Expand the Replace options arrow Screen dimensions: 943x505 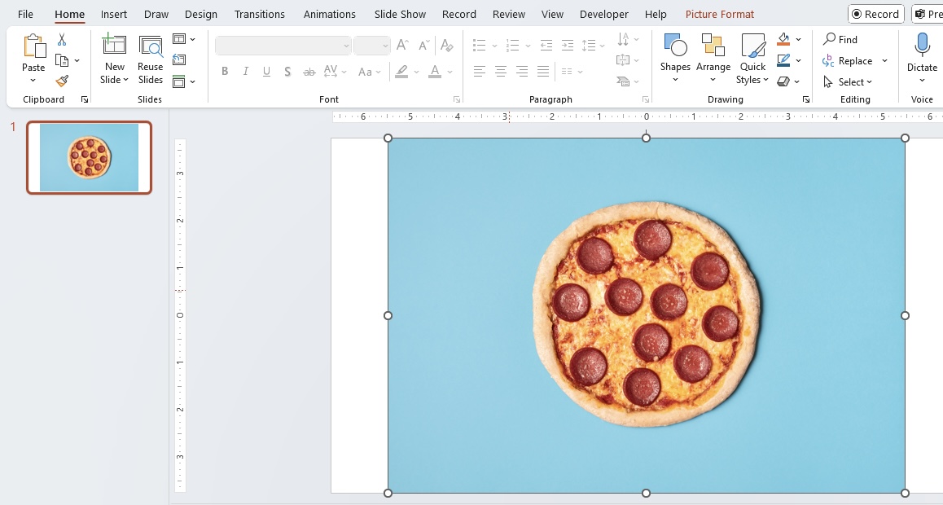coord(884,61)
